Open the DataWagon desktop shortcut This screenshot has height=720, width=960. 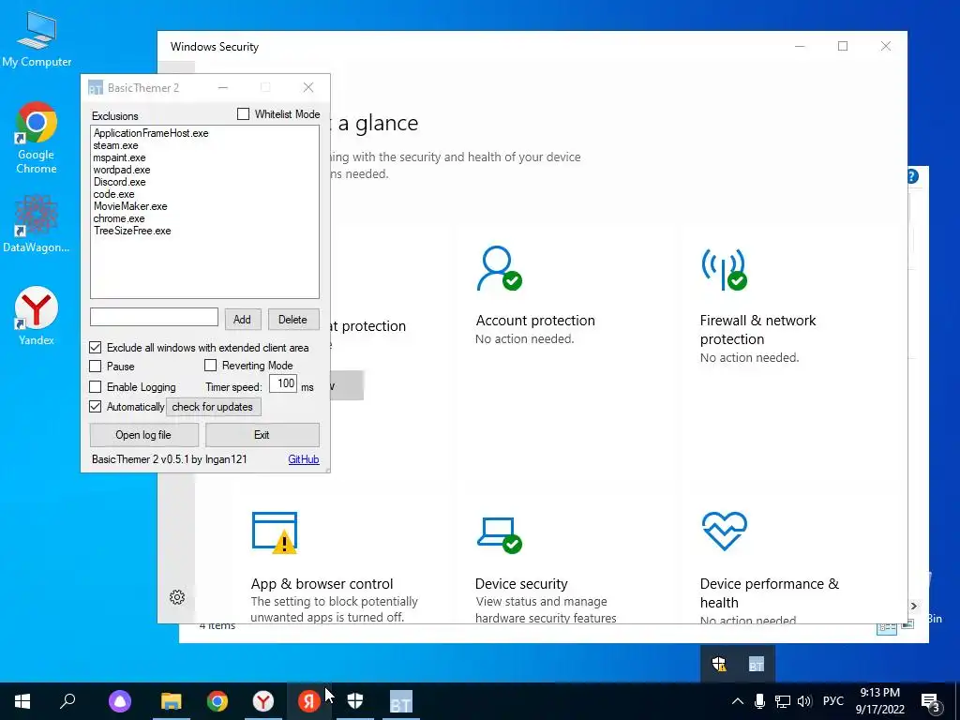37,223
